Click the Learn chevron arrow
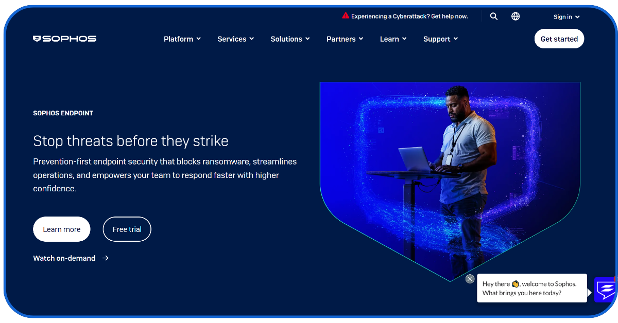The height and width of the screenshot is (323, 618). click(405, 39)
